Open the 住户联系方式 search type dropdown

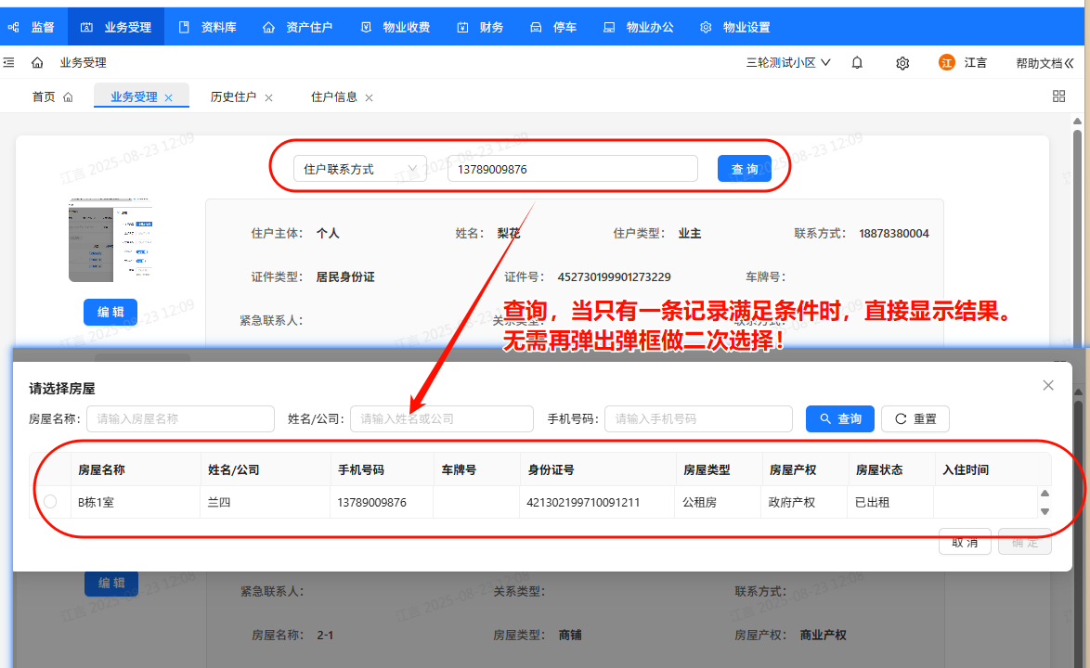[360, 169]
